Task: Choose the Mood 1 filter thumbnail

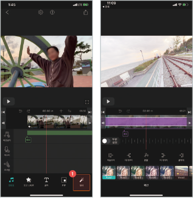Action: [181, 173]
